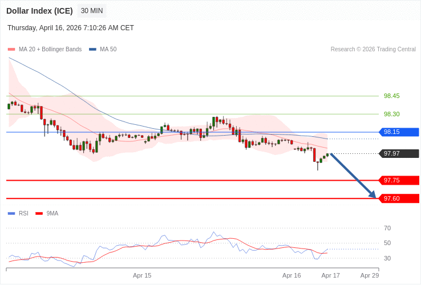Click the 9MA red legend swatch

click(x=39, y=214)
